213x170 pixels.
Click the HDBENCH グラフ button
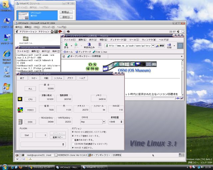(x=70, y=78)
